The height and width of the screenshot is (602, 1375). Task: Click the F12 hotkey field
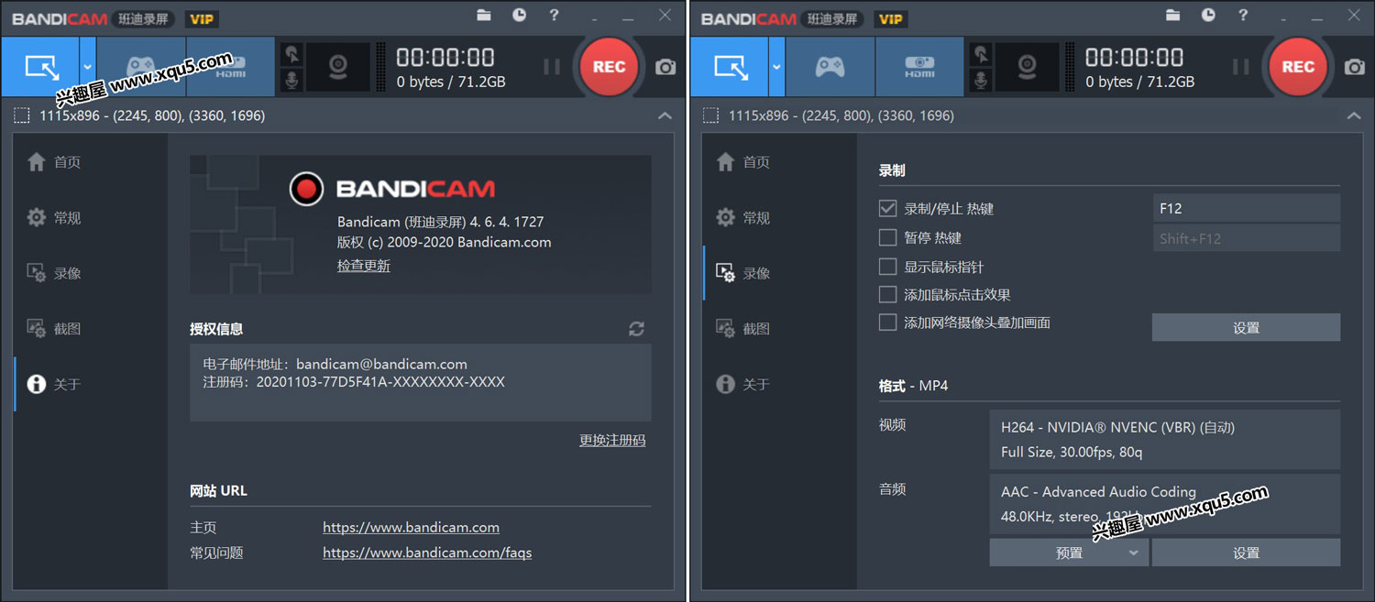(x=1246, y=208)
